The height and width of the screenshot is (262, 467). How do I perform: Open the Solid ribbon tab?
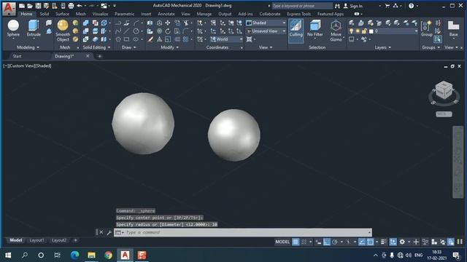point(45,14)
